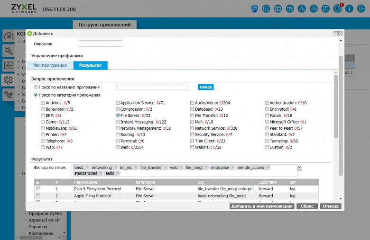
Task: Open notifications icon with red badge
Action: pyautogui.click(x=337, y=9)
